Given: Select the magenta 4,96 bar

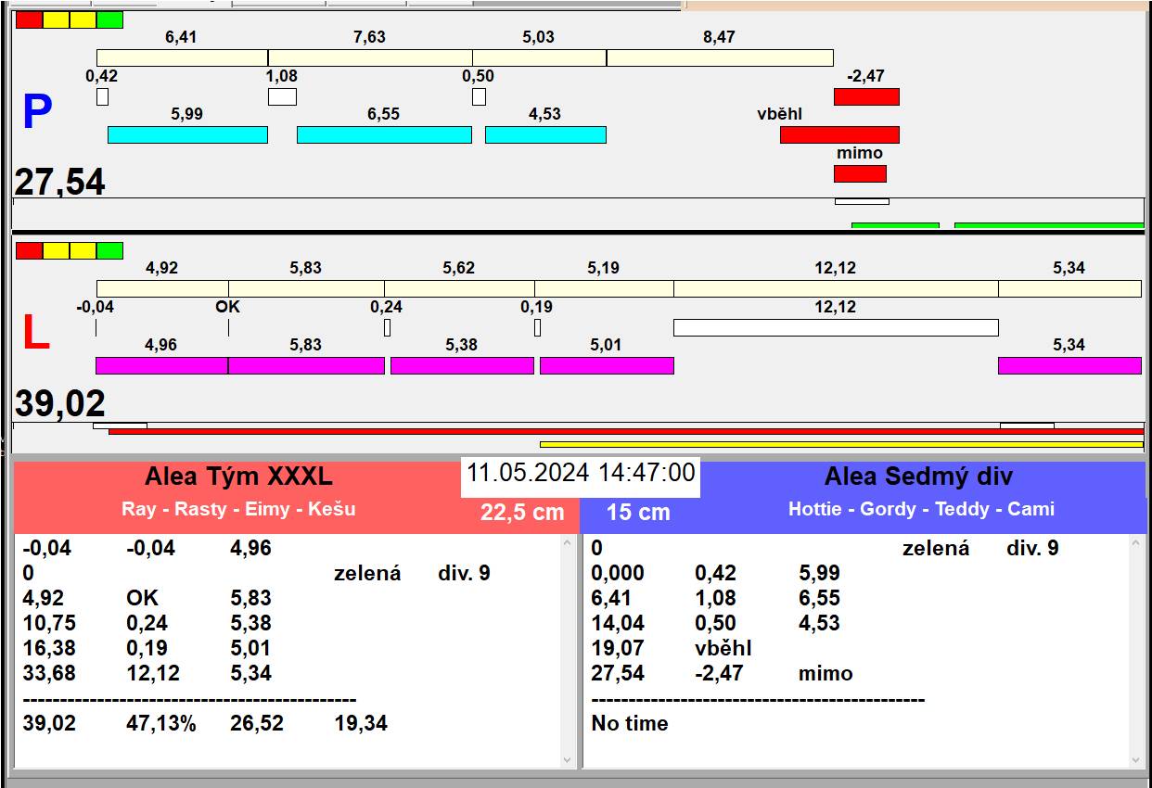Looking at the screenshot, I should 161,365.
